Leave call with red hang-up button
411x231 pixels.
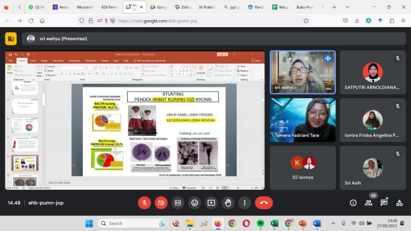[x=264, y=203]
